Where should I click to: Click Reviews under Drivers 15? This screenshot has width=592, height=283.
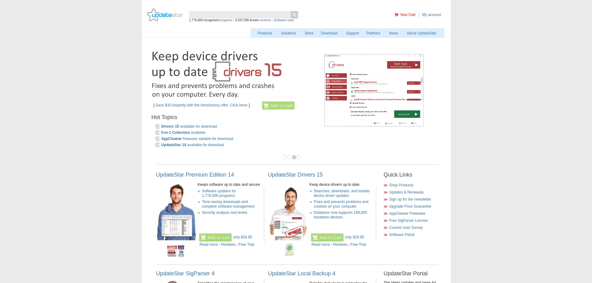tap(340, 245)
